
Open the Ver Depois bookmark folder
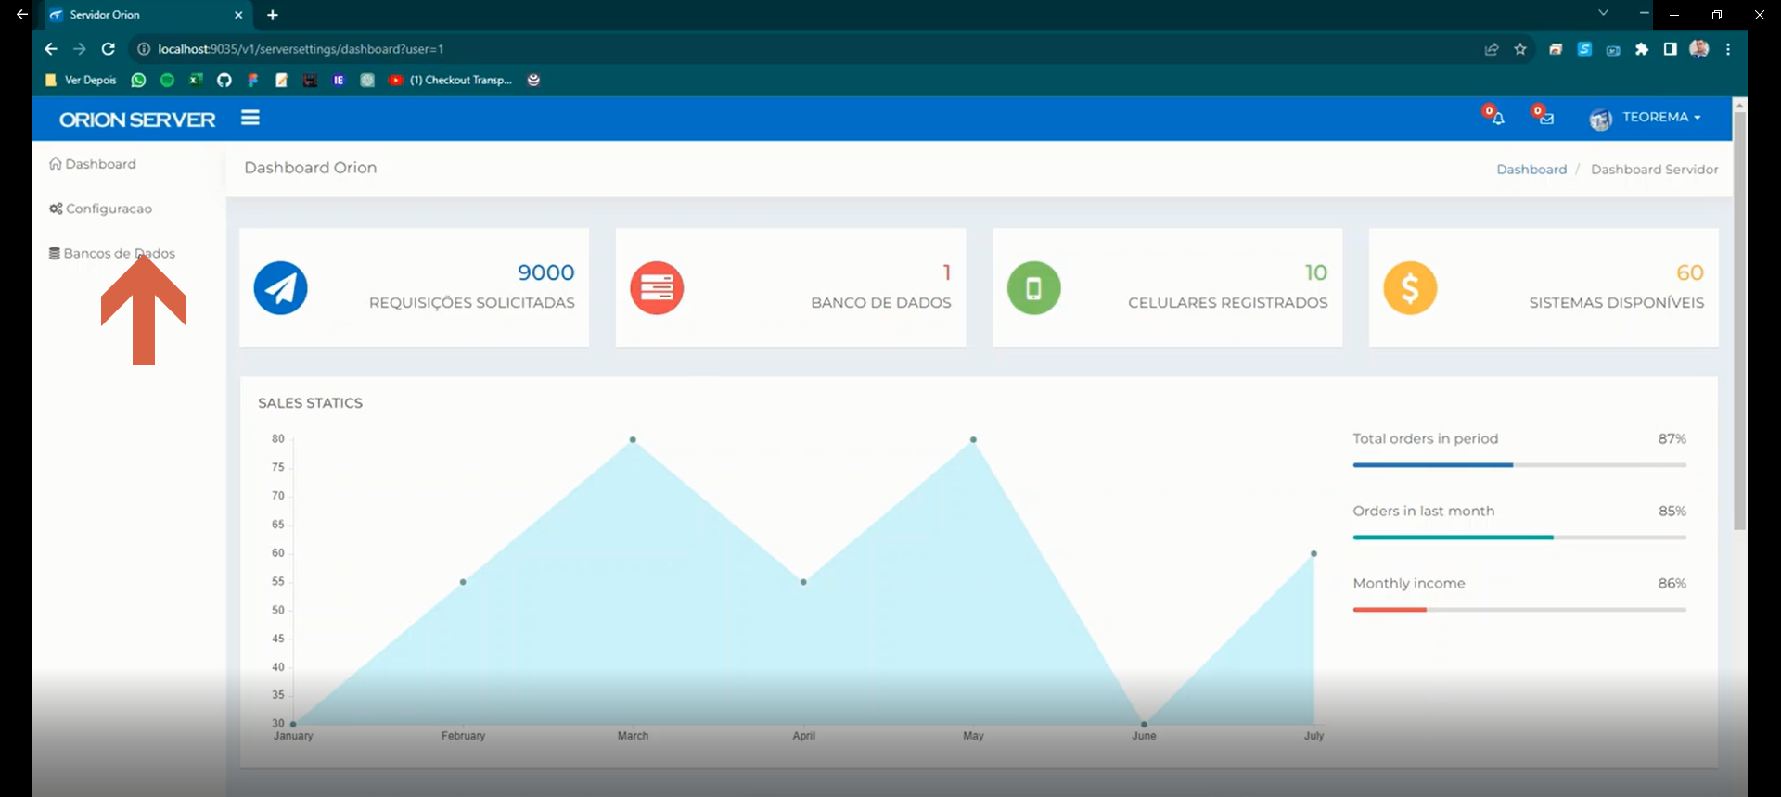tap(81, 81)
